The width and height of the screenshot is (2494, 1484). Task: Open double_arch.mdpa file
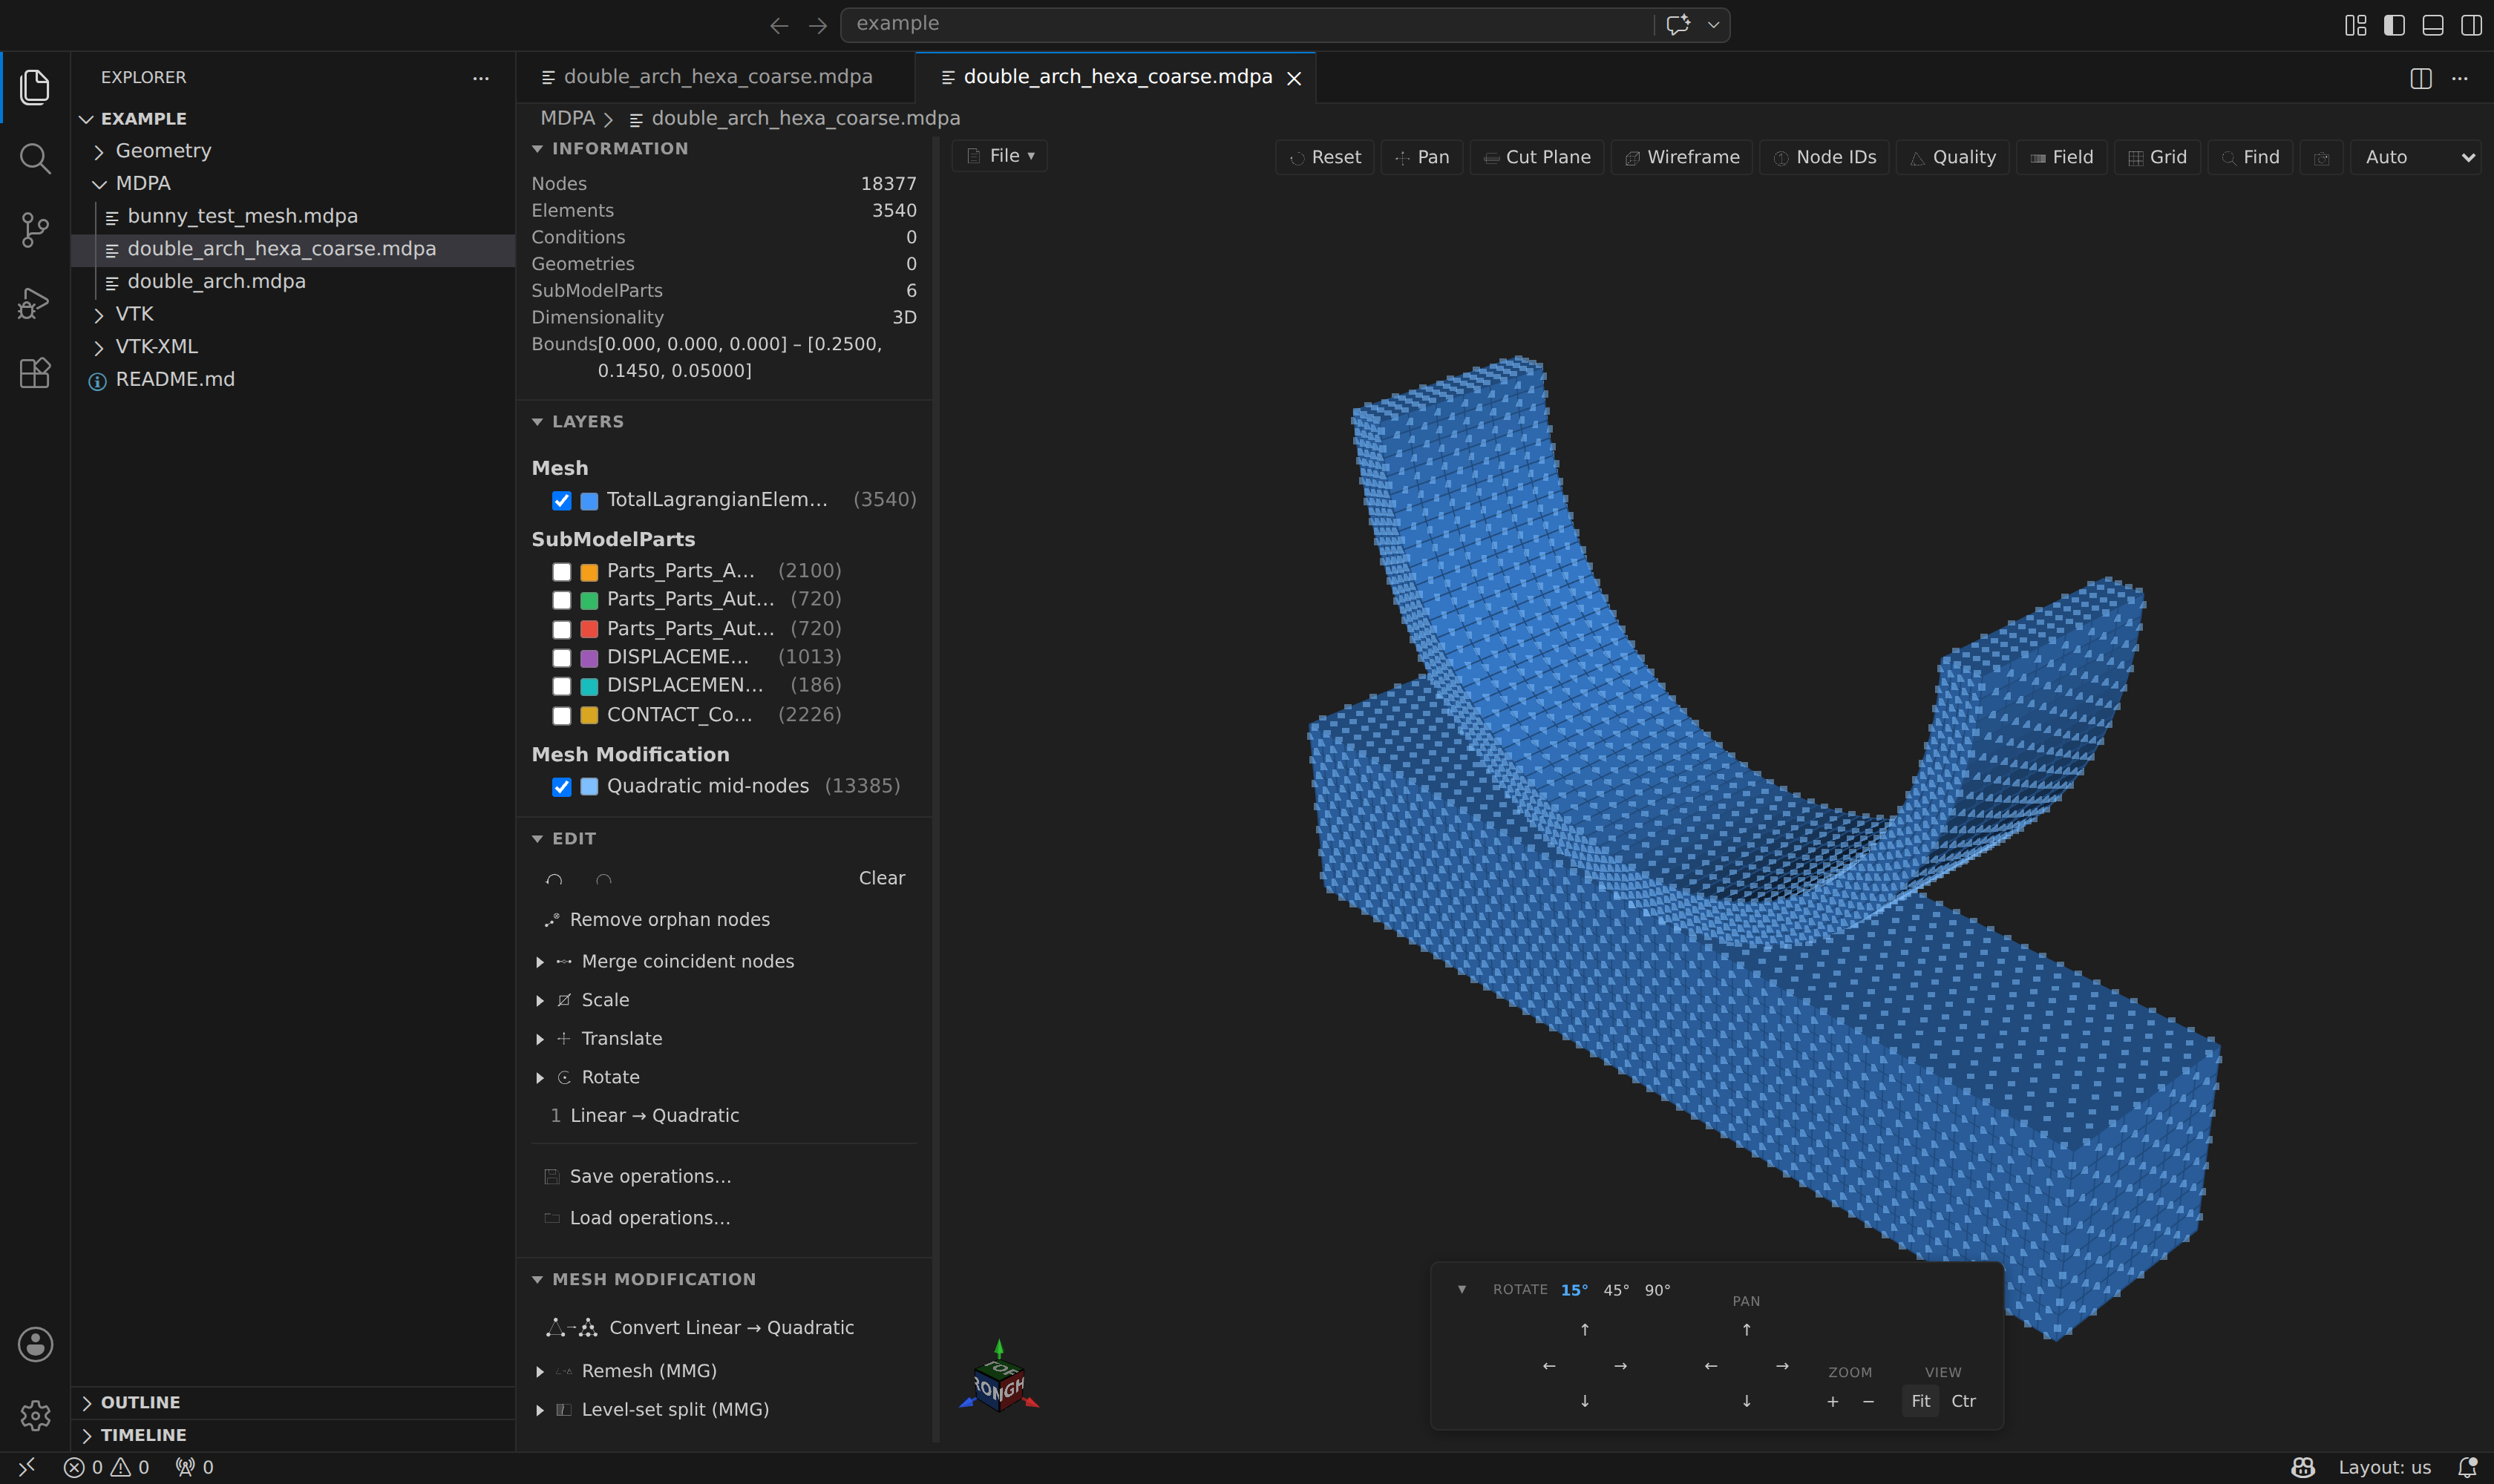click(x=216, y=282)
